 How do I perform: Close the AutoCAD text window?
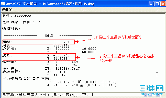point(163,4)
